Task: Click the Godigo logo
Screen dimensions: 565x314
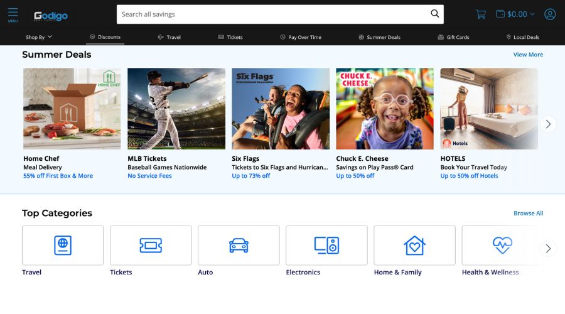Action: click(x=51, y=16)
